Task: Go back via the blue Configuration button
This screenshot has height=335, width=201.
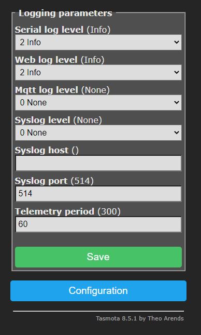Action: (98, 291)
